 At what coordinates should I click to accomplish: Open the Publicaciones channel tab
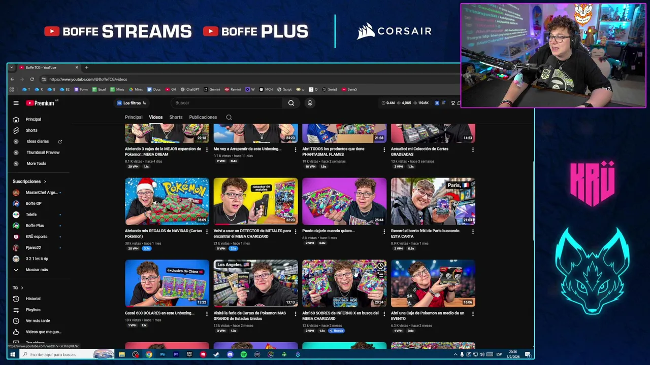coord(203,117)
